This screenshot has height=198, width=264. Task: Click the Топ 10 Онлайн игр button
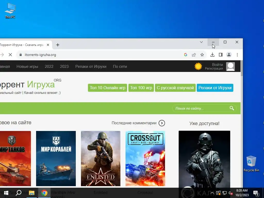[108, 88]
